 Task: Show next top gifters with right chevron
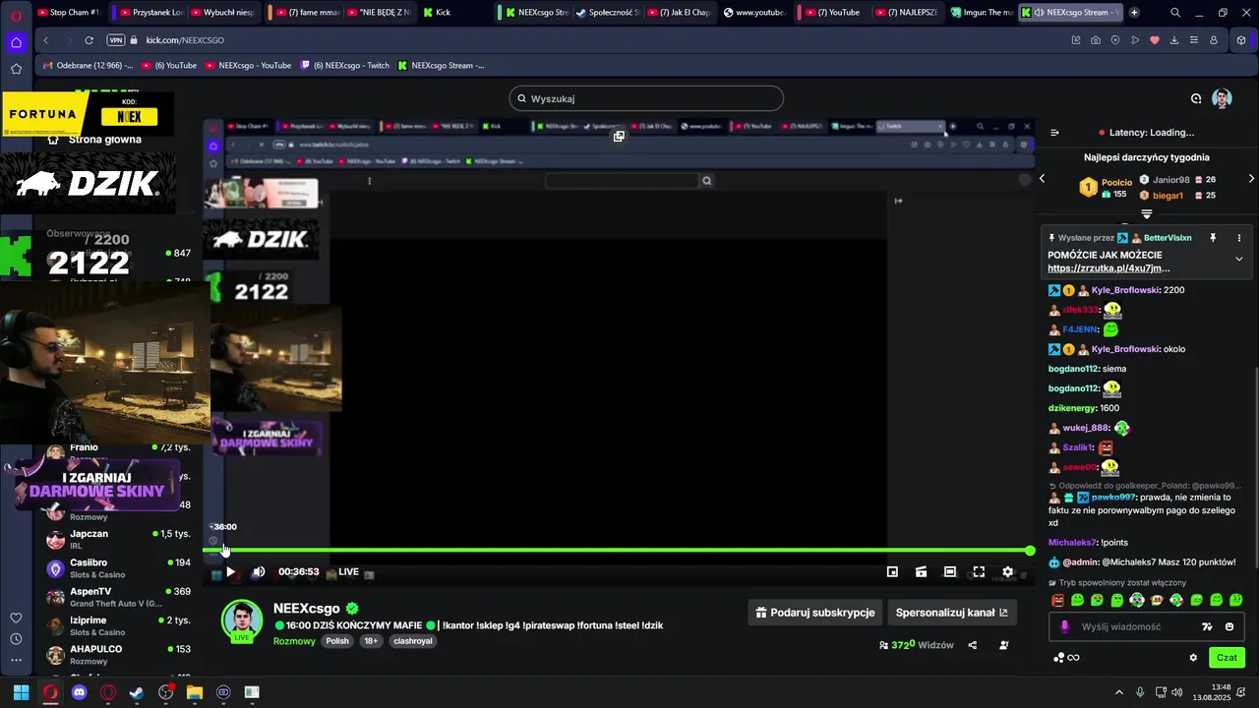point(1251,179)
